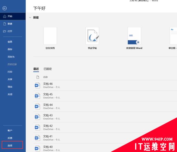This screenshot has width=177, height=152.
Task: Click the Word icon beside 文档 40
Action: click(x=37, y=148)
